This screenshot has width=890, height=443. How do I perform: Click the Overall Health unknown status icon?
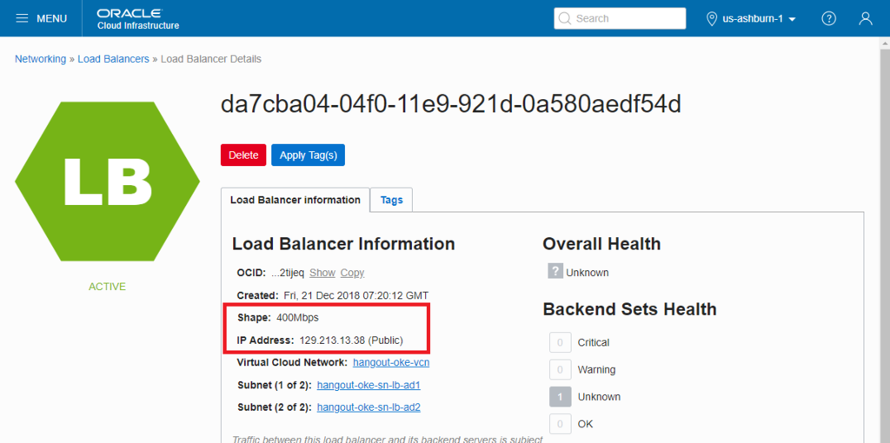pos(555,271)
